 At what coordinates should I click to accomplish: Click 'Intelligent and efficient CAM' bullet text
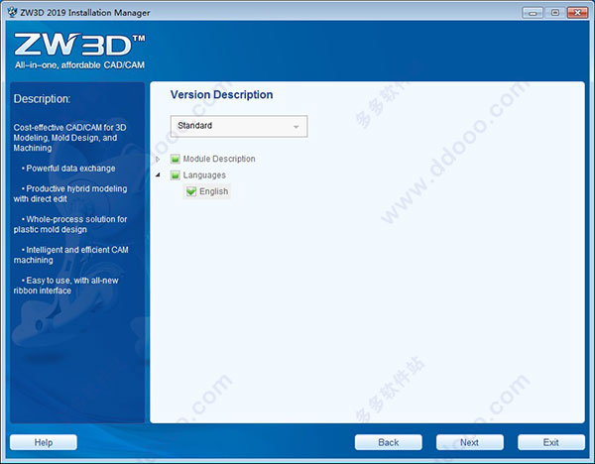(71, 255)
